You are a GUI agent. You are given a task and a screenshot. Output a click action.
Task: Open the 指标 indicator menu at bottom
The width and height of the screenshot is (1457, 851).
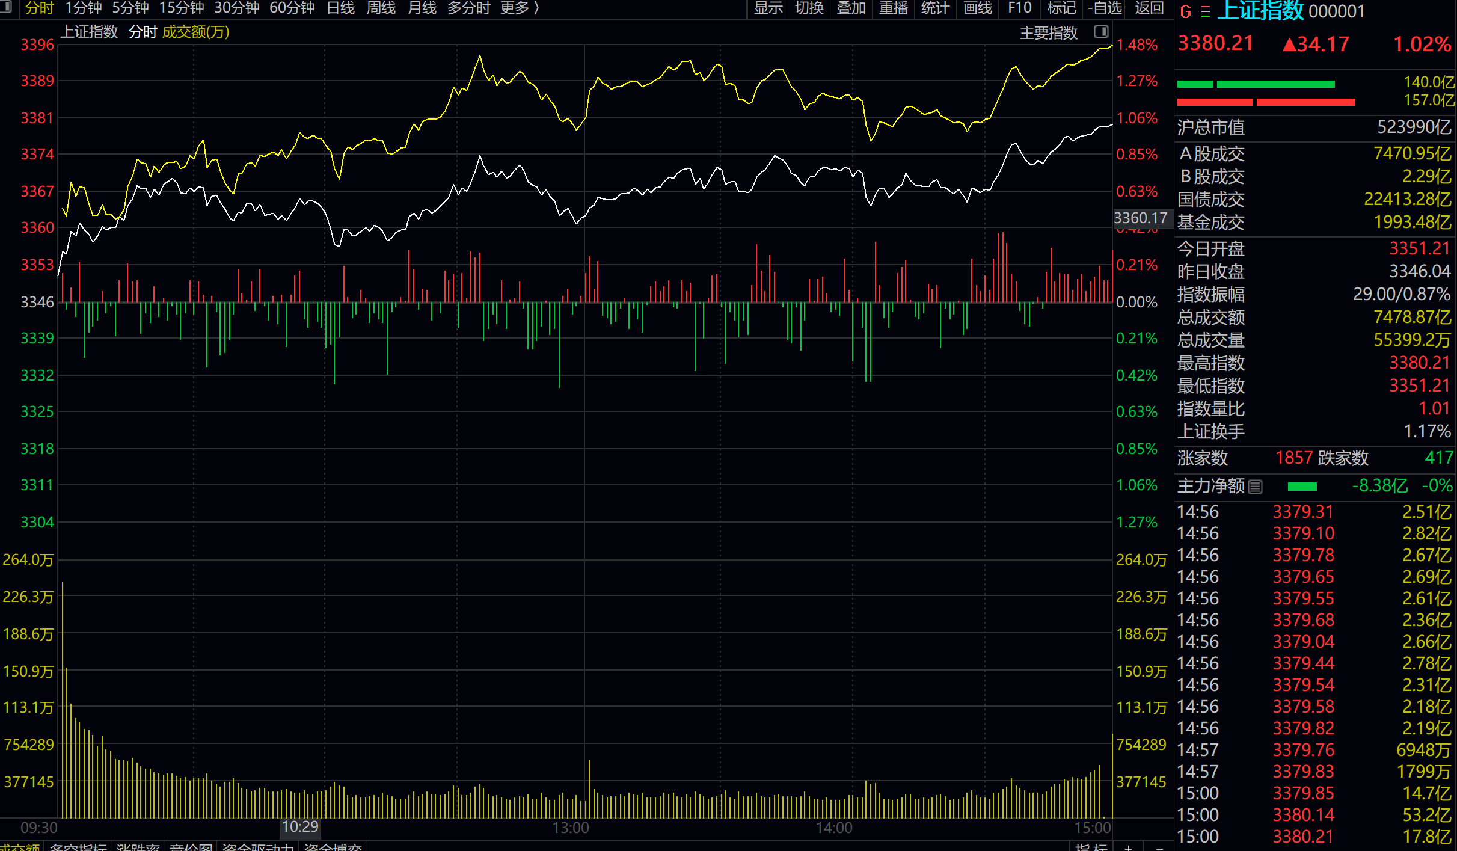1091,847
